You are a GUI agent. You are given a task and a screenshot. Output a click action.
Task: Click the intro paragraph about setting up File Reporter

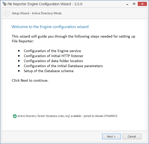coord(73,39)
